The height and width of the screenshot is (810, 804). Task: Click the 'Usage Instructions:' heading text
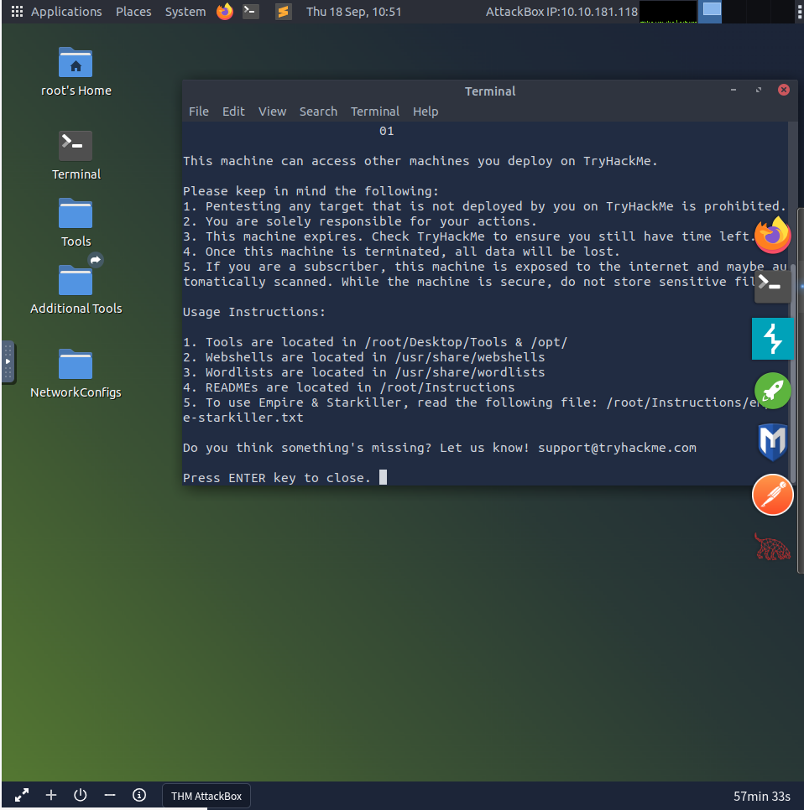253,312
